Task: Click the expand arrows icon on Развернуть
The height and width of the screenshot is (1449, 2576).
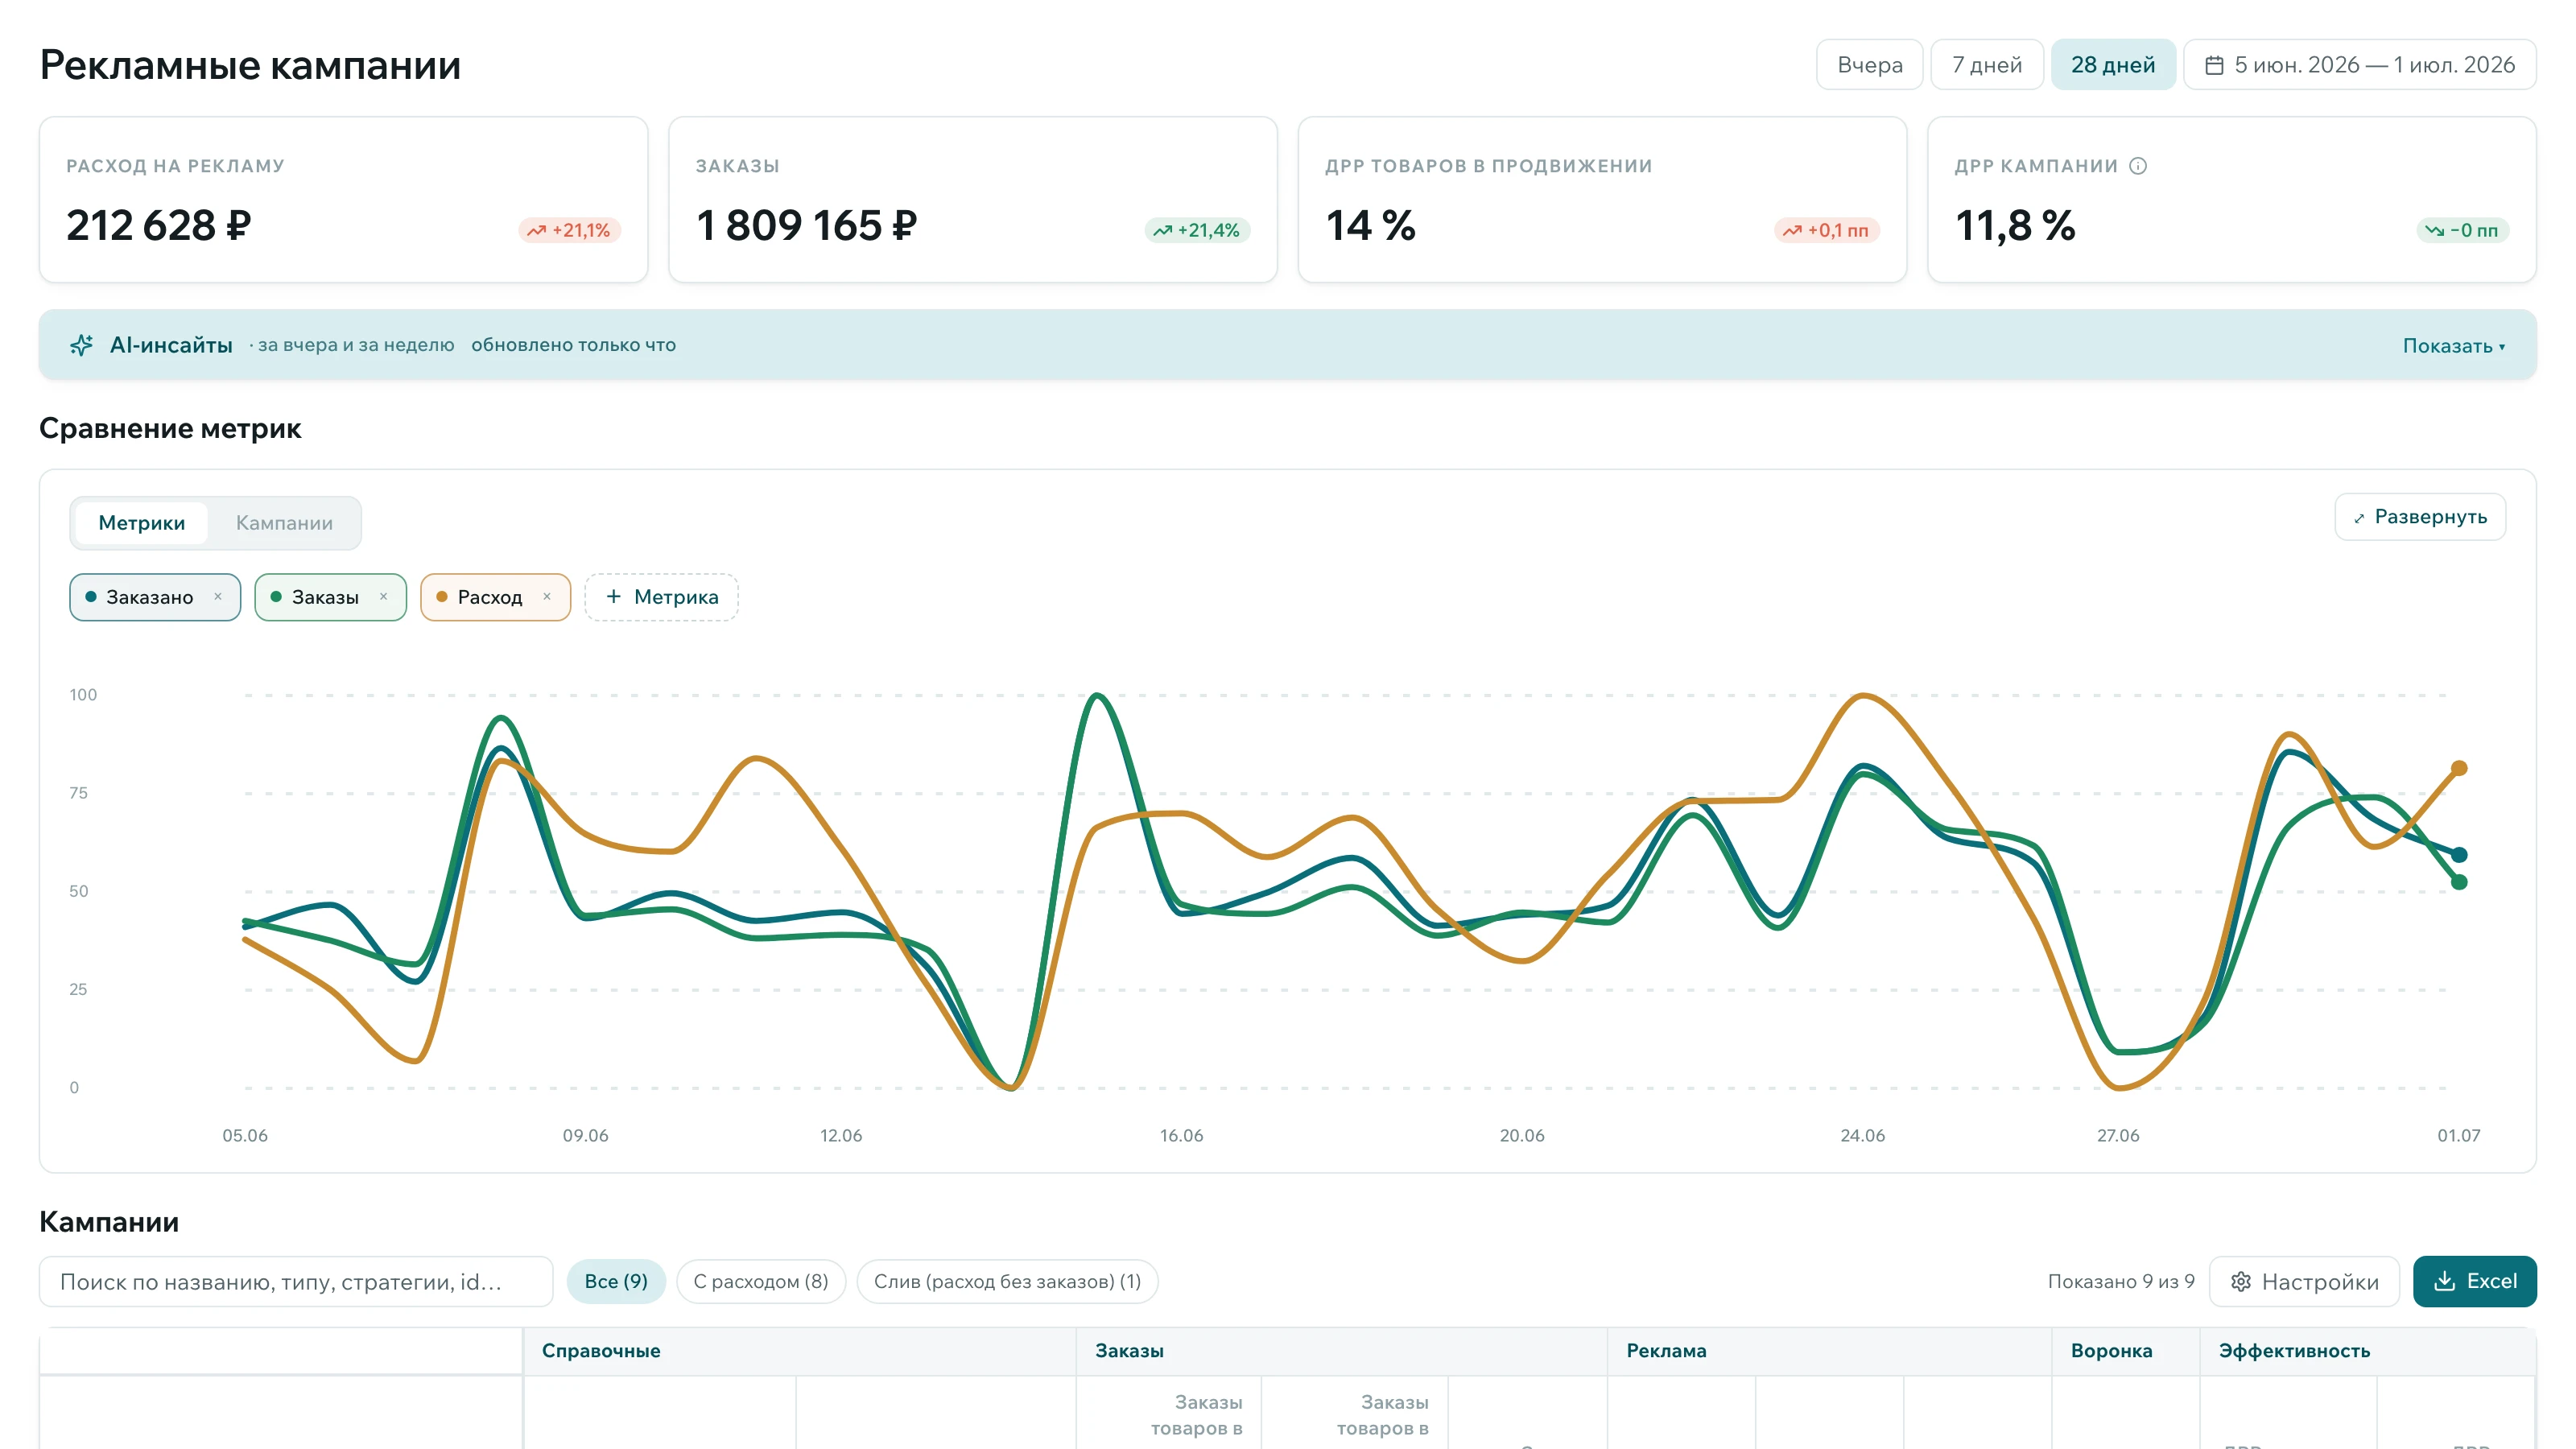Action: click(x=2359, y=518)
